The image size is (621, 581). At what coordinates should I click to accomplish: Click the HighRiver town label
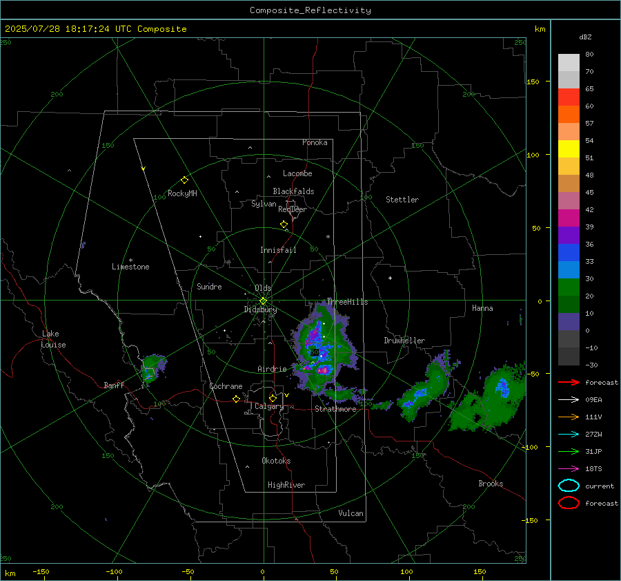tap(286, 485)
